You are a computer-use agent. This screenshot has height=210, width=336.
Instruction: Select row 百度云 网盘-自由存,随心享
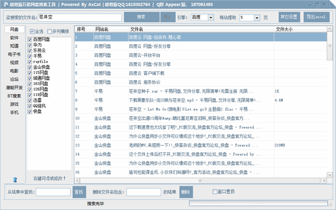pyautogui.click(x=201, y=37)
